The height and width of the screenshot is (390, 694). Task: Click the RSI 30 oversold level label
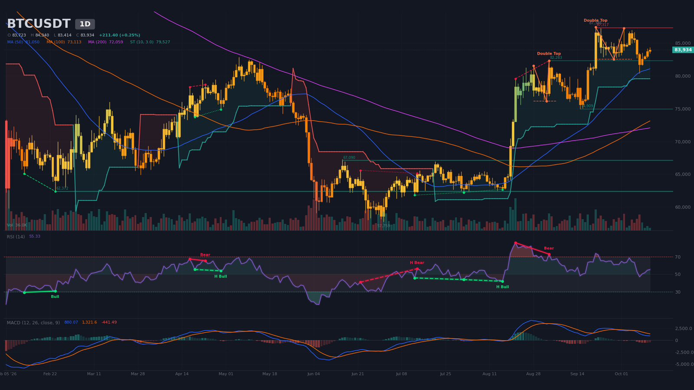click(678, 292)
